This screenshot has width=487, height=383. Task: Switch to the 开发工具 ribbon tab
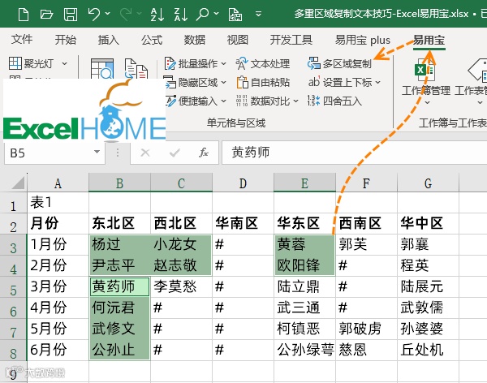pyautogui.click(x=291, y=40)
